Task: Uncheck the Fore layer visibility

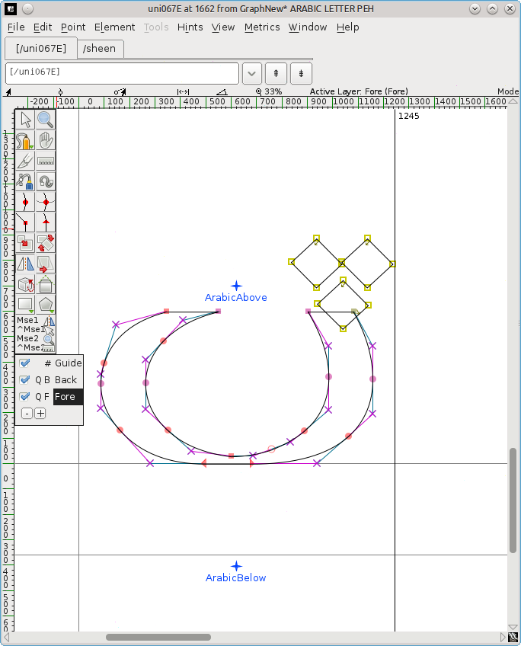Action: pos(25,397)
